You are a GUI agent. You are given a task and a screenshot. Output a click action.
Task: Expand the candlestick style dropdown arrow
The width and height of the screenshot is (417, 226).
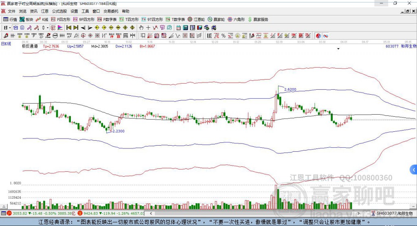[48, 28]
